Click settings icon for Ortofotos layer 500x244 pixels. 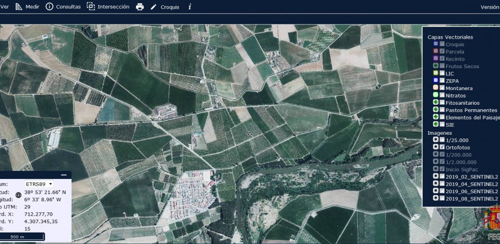(x=435, y=147)
